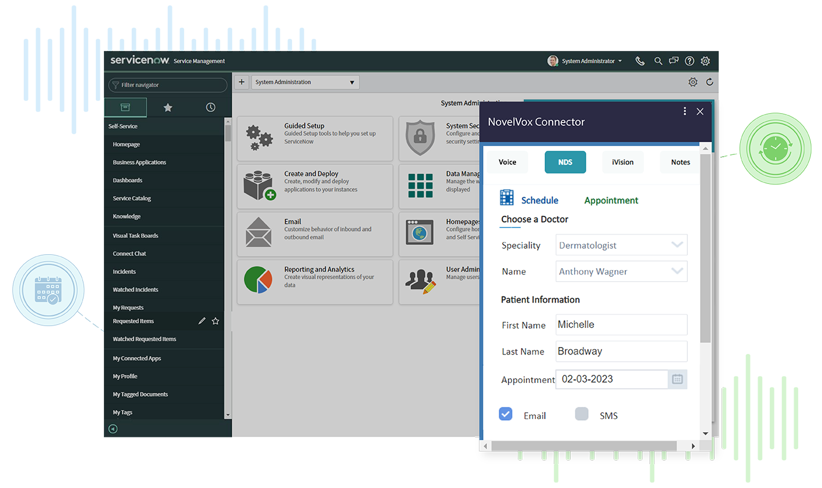Click connector panel horizontal scrollbar

click(584, 446)
